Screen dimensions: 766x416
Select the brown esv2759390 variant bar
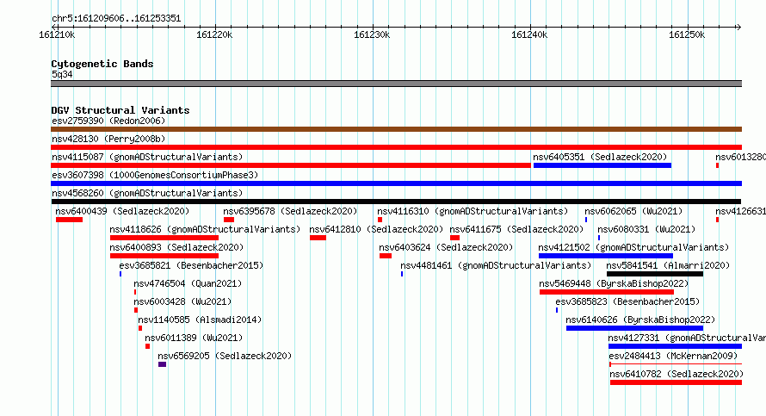396,129
